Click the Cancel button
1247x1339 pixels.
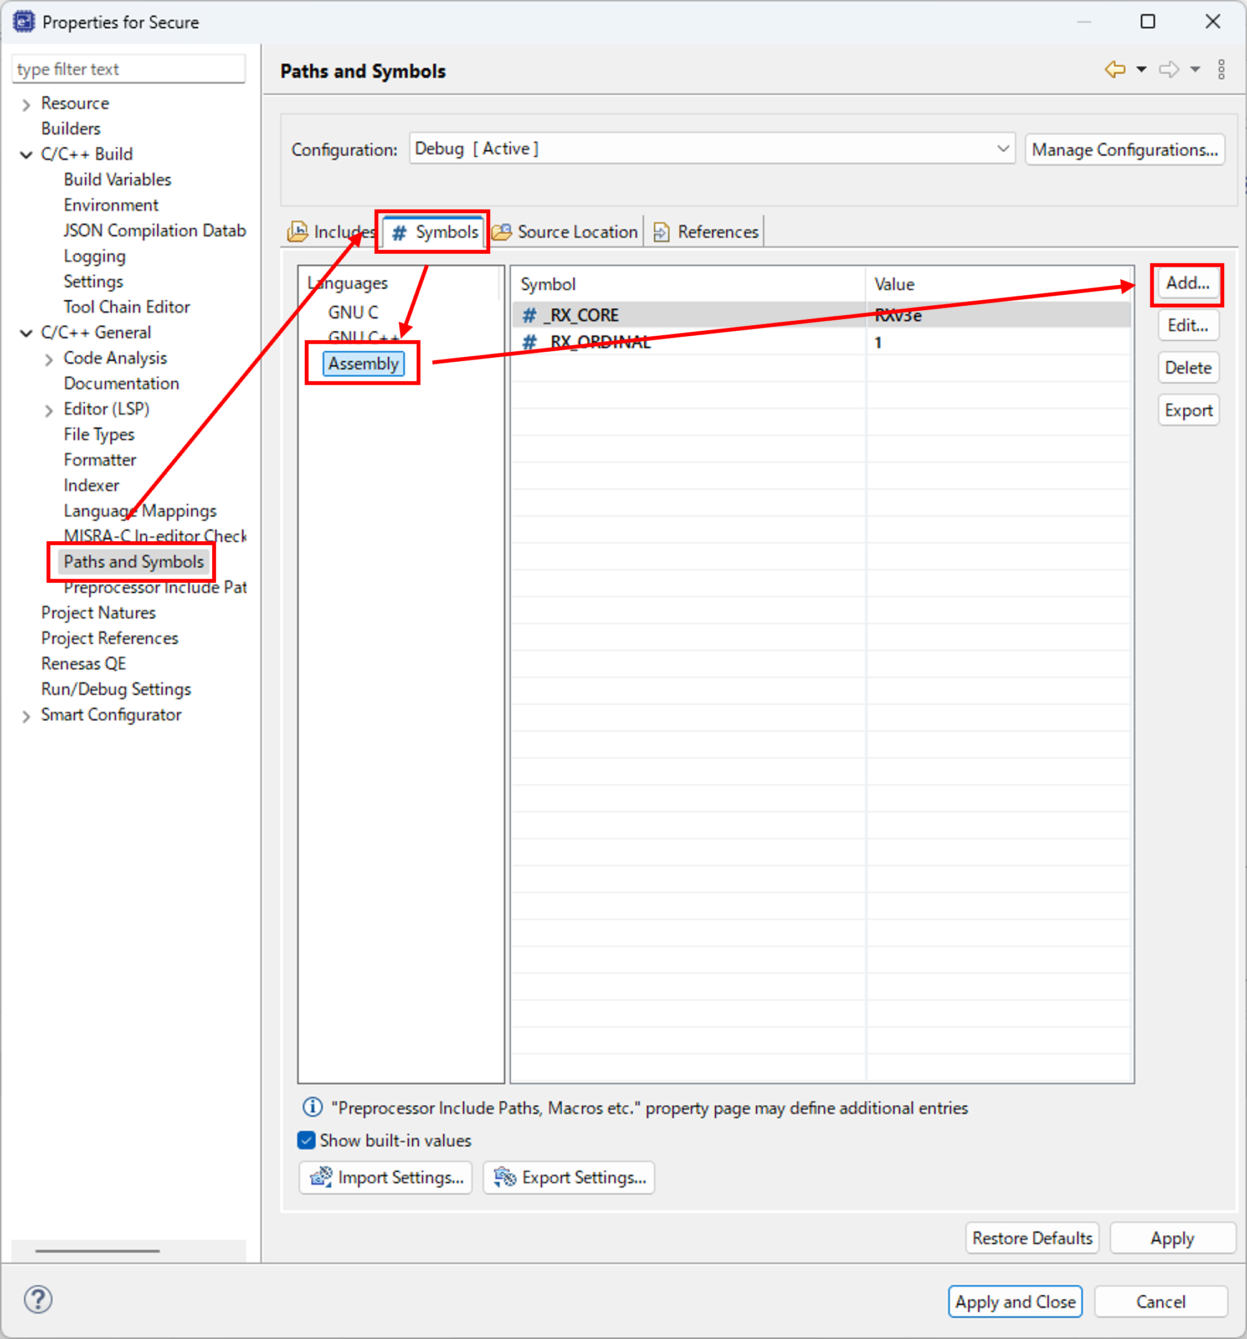point(1161,1301)
